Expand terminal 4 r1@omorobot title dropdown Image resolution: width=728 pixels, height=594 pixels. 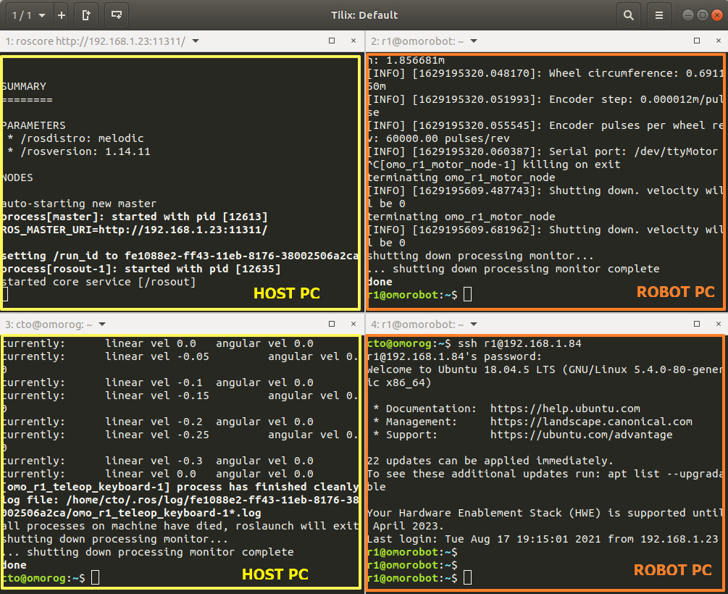tap(474, 325)
